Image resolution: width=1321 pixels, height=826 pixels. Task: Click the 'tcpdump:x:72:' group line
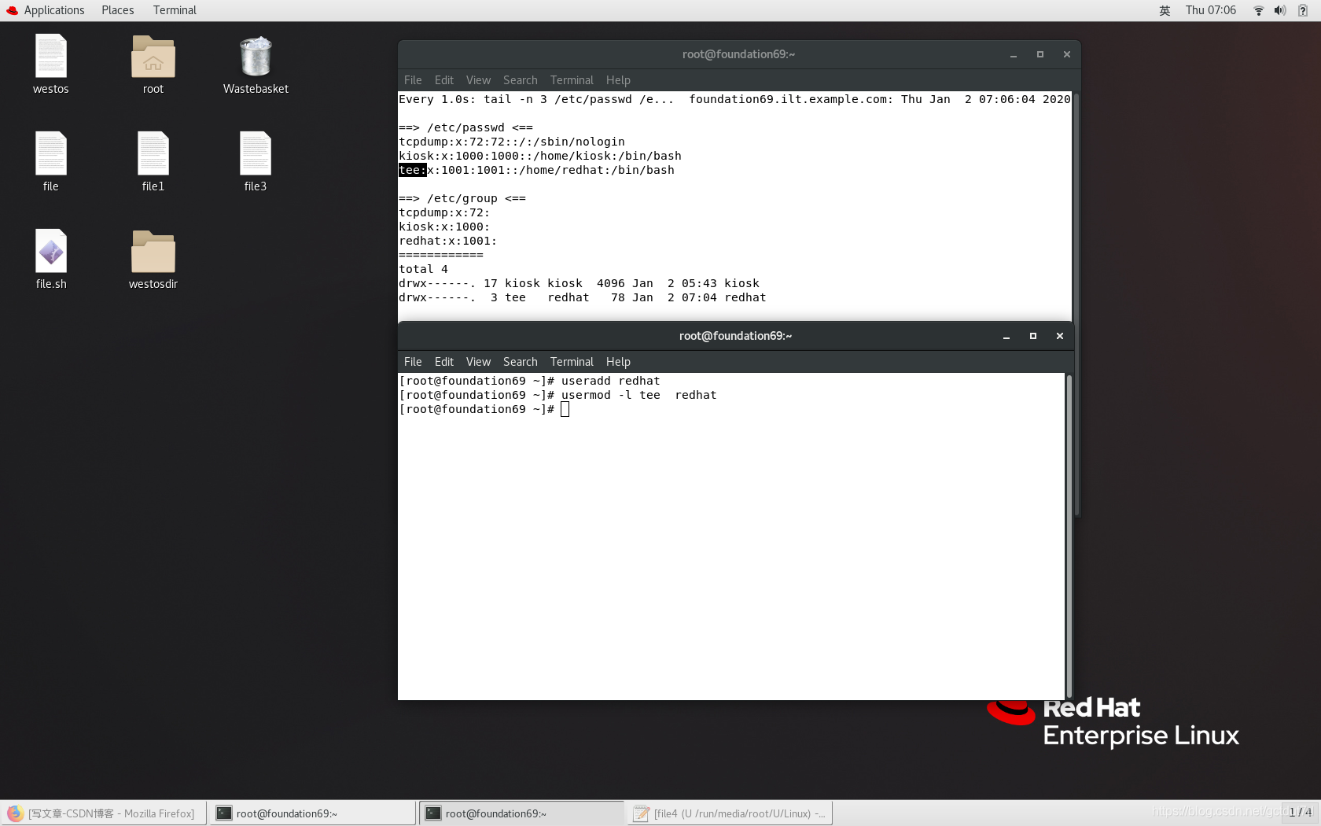click(x=444, y=212)
